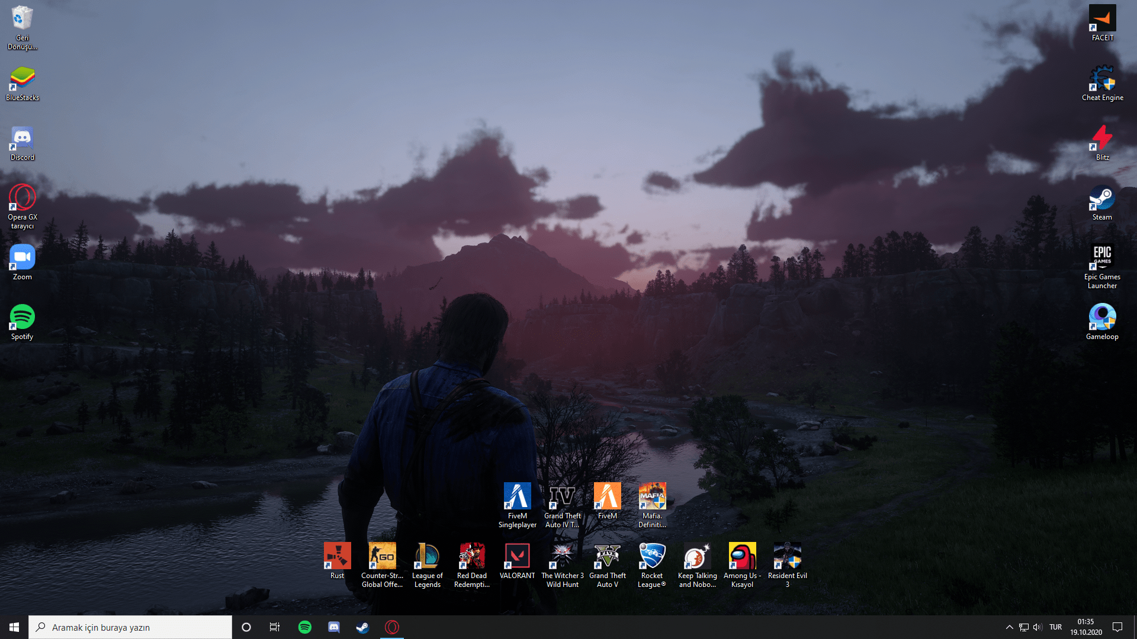Open the Windows Start menu

click(14, 627)
